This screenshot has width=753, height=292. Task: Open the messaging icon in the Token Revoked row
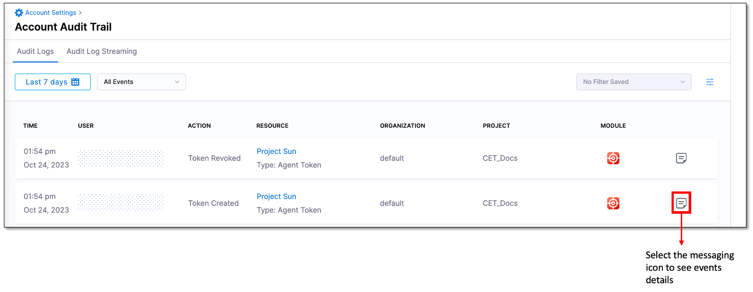681,158
